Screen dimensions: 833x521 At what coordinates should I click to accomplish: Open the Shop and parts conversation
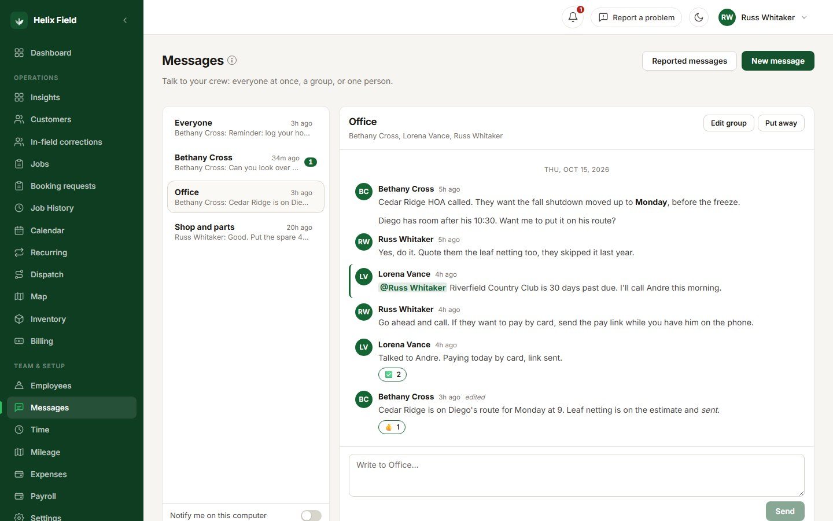tap(246, 232)
